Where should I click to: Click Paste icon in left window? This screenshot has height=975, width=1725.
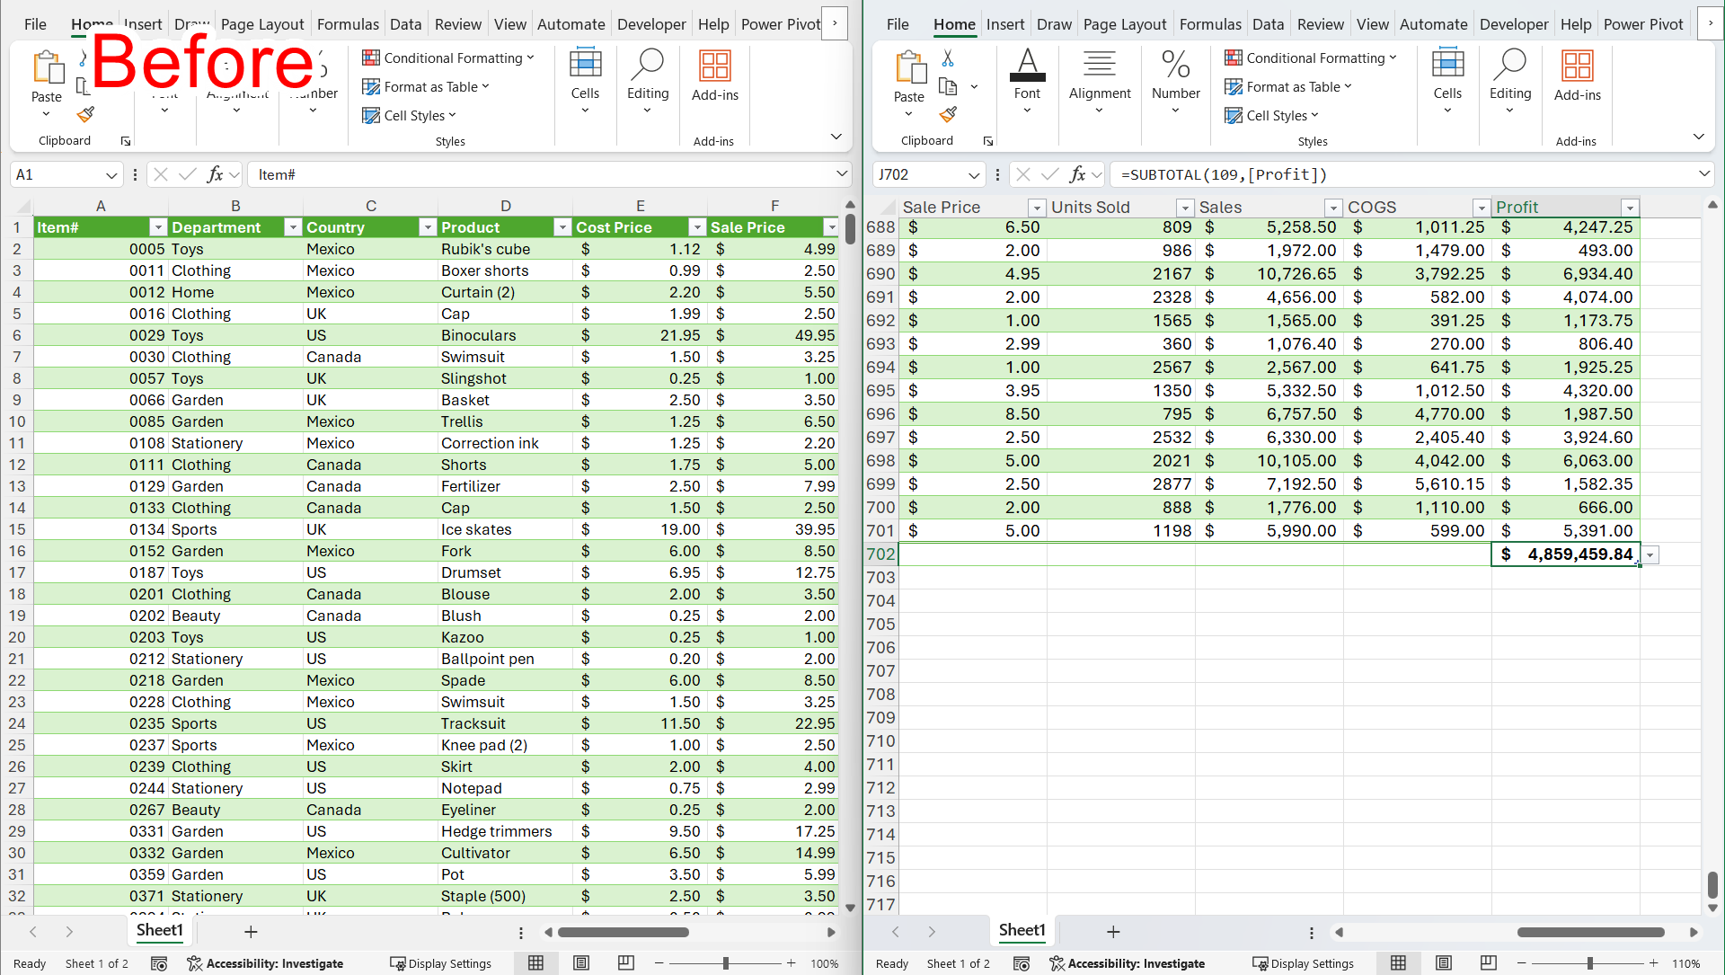pyautogui.click(x=47, y=68)
